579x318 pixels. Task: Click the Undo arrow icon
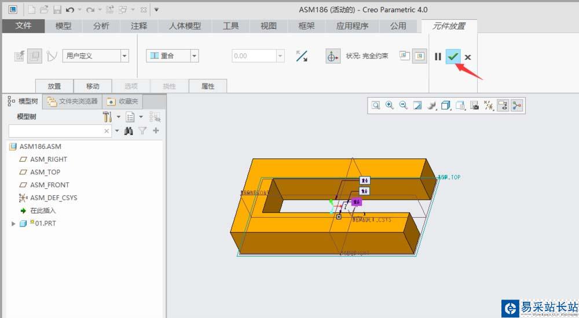[70, 10]
